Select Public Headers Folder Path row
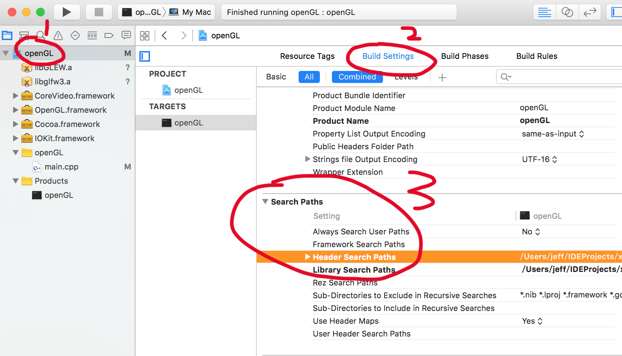Image resolution: width=622 pixels, height=356 pixels. [439, 146]
